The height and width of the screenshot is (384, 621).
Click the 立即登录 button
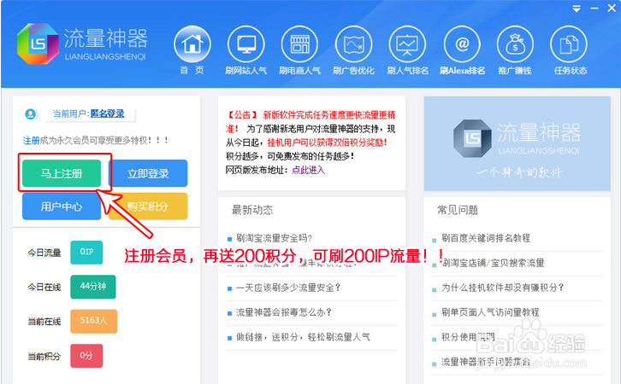(148, 173)
